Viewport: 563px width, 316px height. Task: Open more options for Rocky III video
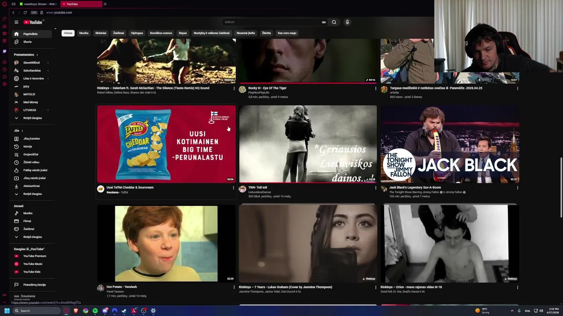[375, 88]
